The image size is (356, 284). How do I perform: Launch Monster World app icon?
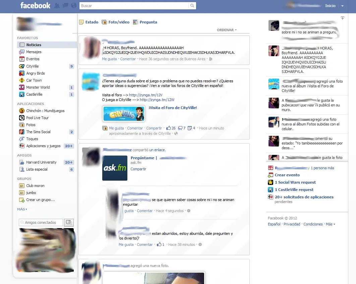[22, 87]
